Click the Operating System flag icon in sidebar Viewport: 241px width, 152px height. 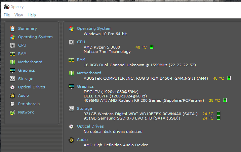click(12, 37)
